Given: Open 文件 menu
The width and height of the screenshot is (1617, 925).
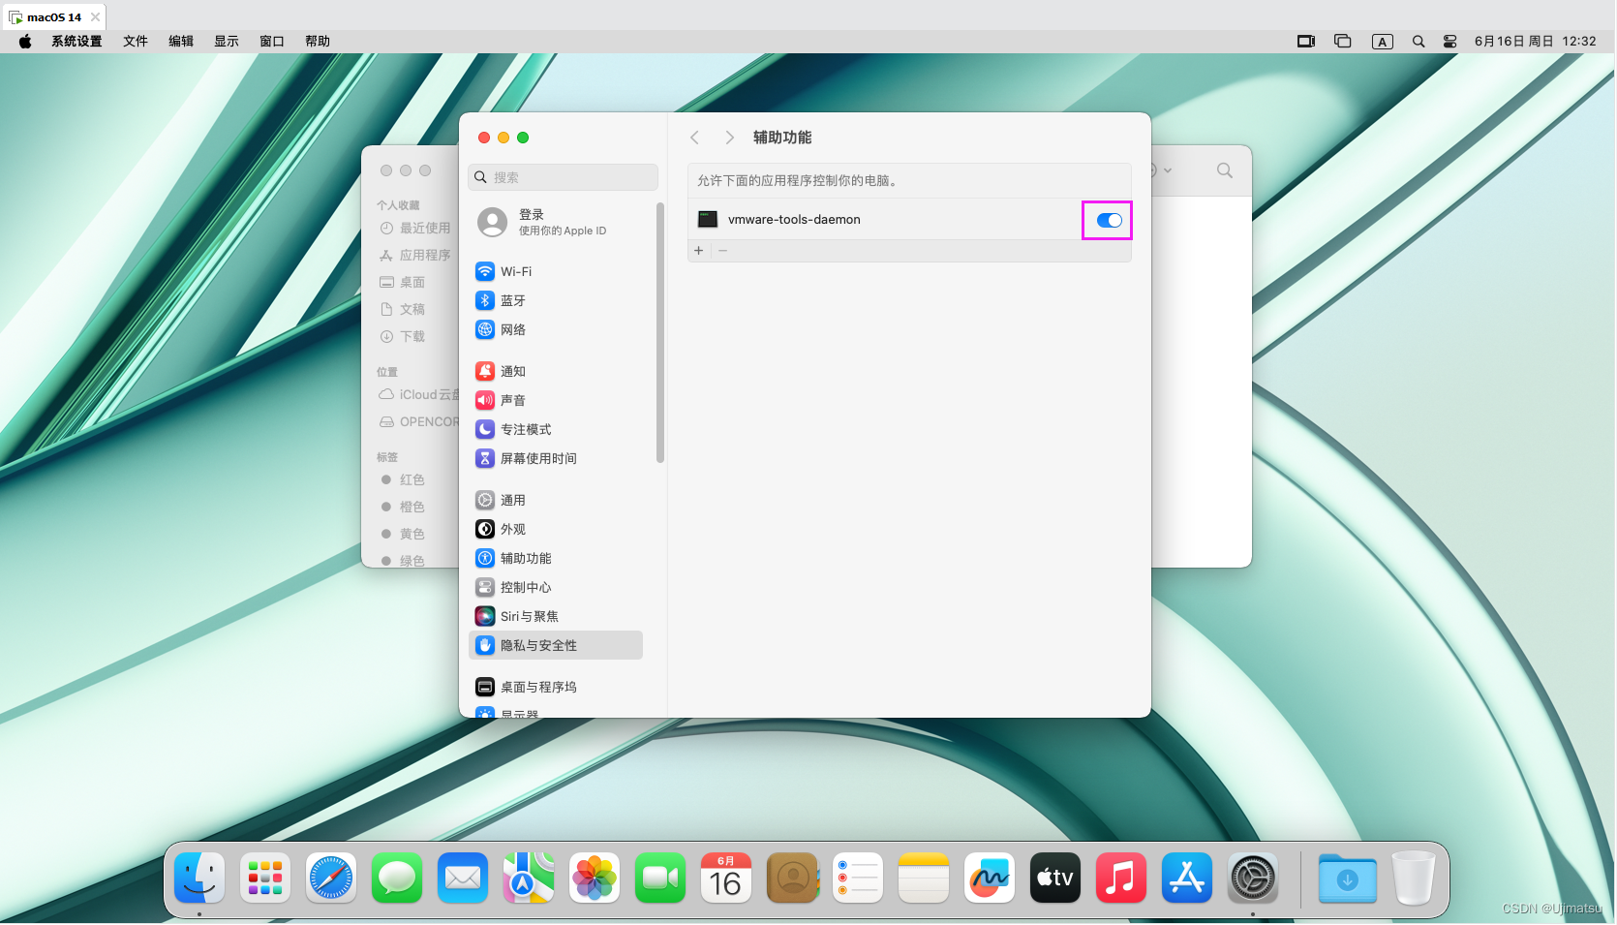Looking at the screenshot, I should (136, 41).
